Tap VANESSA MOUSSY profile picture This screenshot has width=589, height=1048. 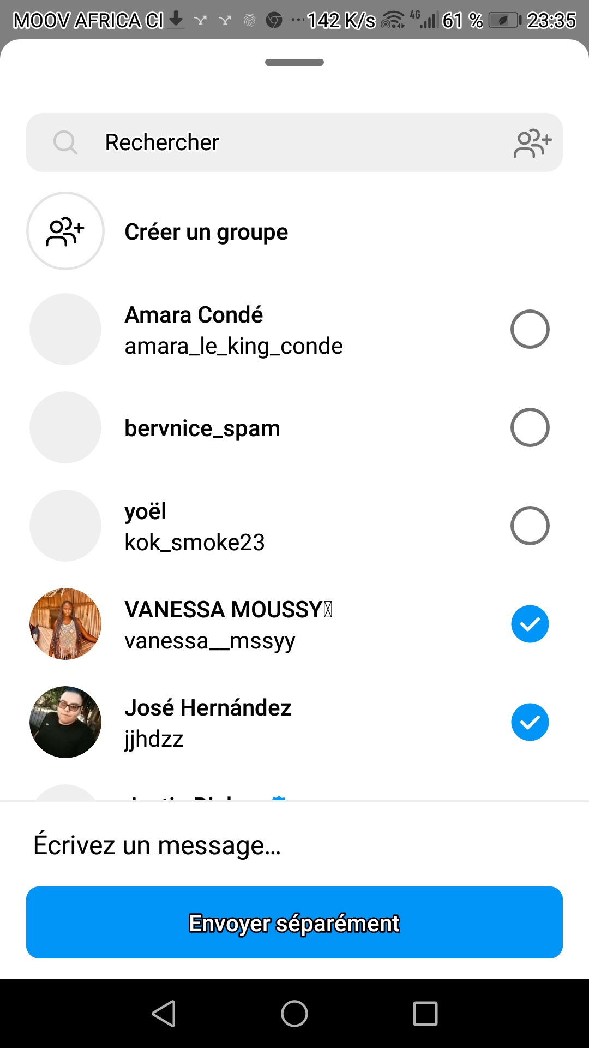coord(65,624)
